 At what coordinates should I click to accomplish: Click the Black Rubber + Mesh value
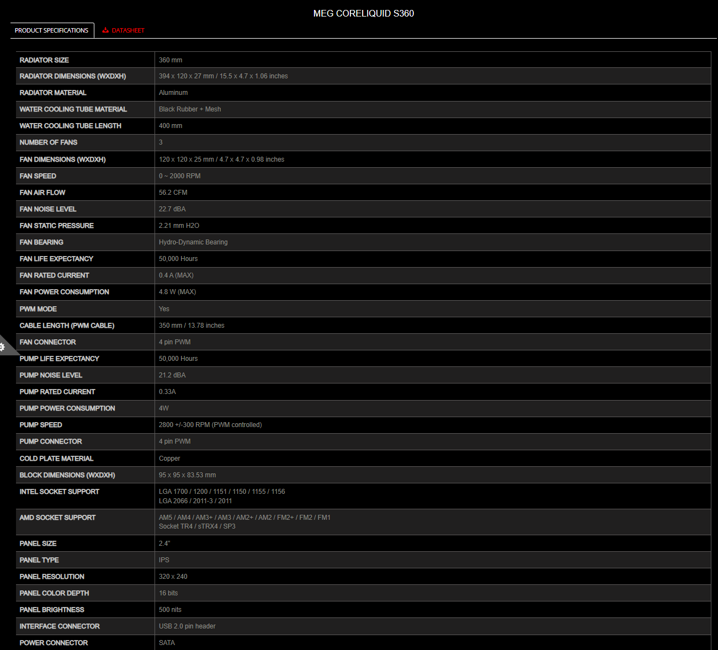click(x=190, y=109)
